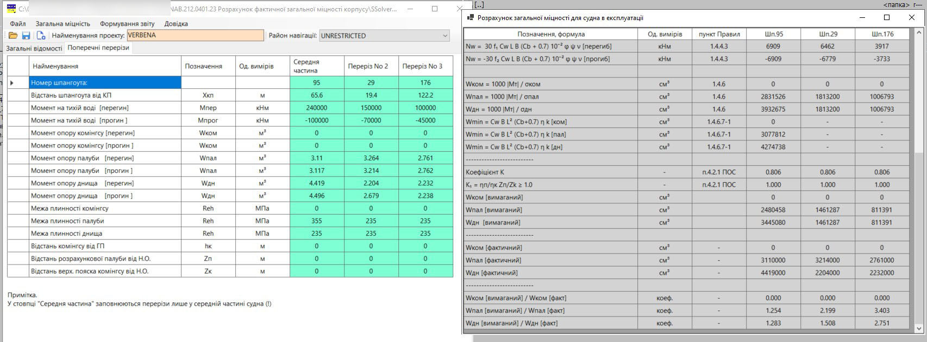The height and width of the screenshot is (342, 927).
Task: Open the Файл menu
Action: [x=18, y=24]
